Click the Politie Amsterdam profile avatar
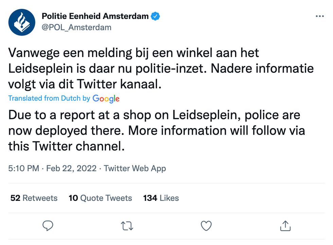 (x=22, y=22)
